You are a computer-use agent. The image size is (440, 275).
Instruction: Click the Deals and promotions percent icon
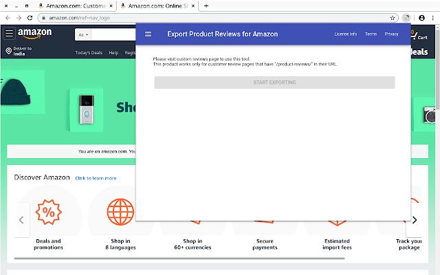coord(49,212)
